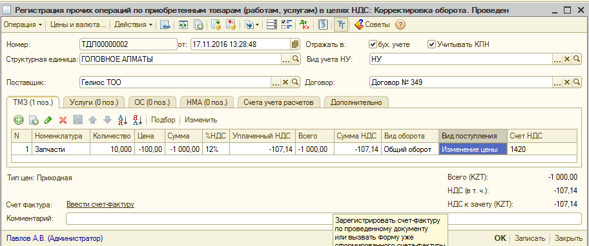
Task: Click the Записать button
Action: [530, 238]
